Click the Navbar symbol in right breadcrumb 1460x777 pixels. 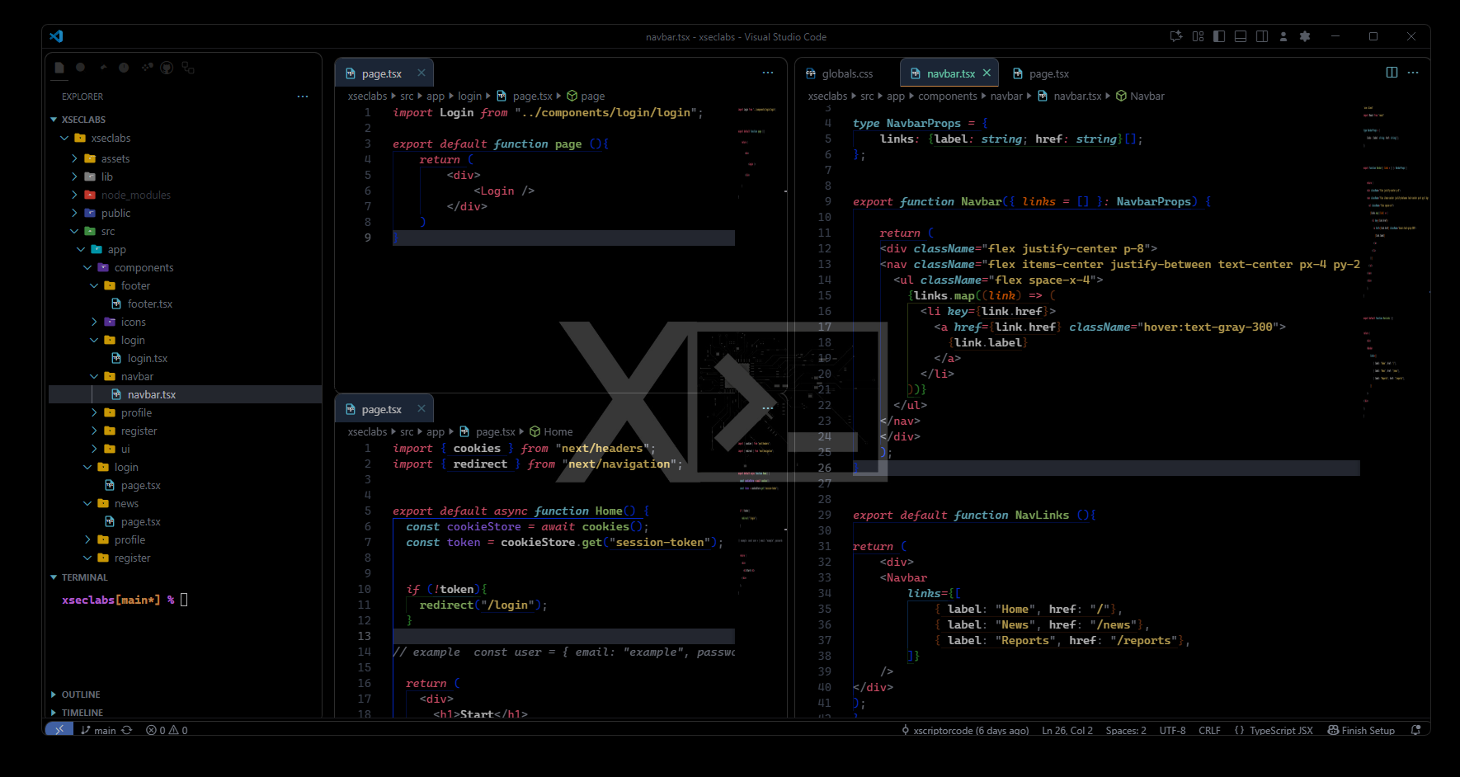[x=1140, y=97]
